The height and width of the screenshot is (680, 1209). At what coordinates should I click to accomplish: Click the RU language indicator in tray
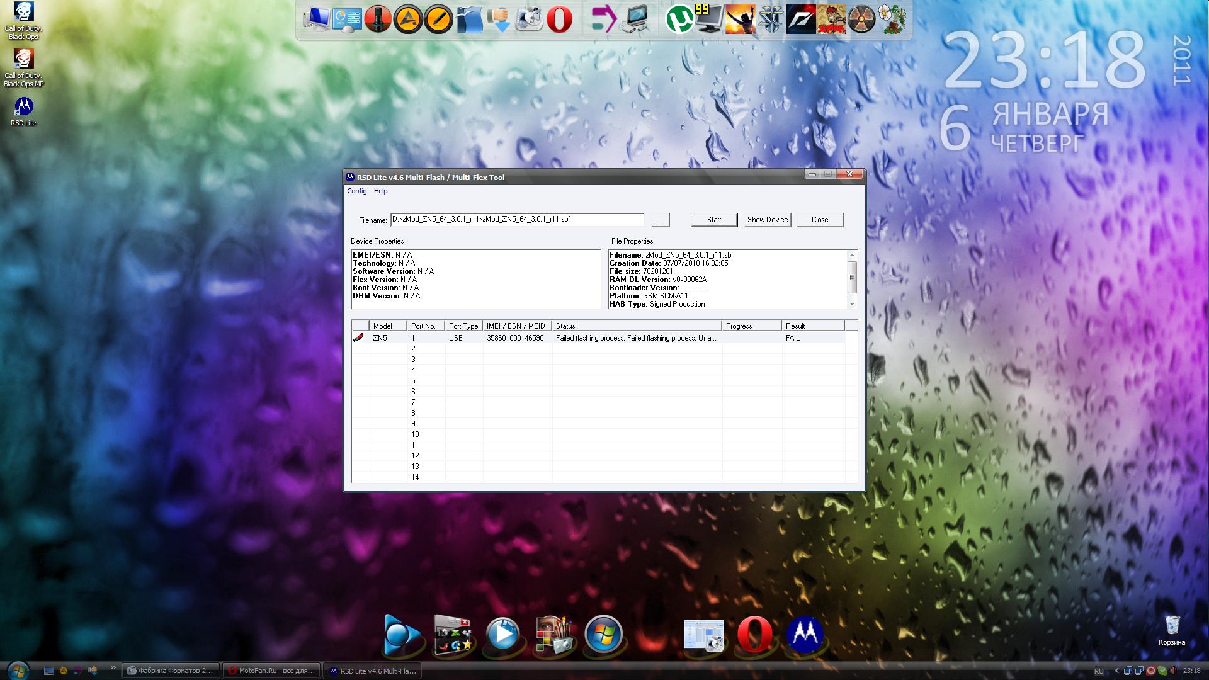tap(1099, 671)
